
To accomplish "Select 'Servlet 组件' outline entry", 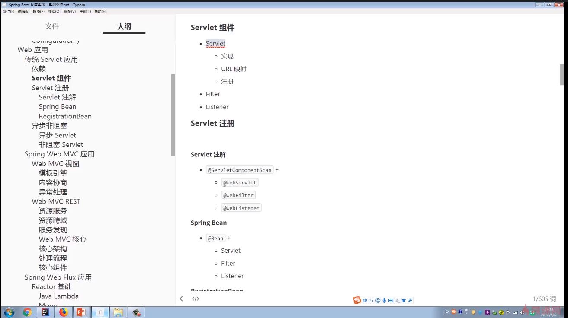I will point(51,78).
